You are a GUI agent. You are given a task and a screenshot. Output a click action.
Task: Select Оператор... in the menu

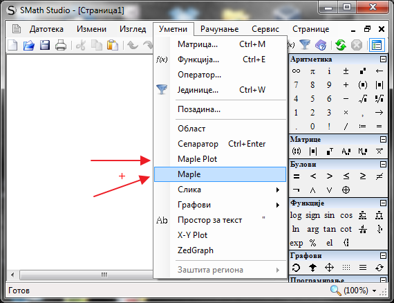220,75
